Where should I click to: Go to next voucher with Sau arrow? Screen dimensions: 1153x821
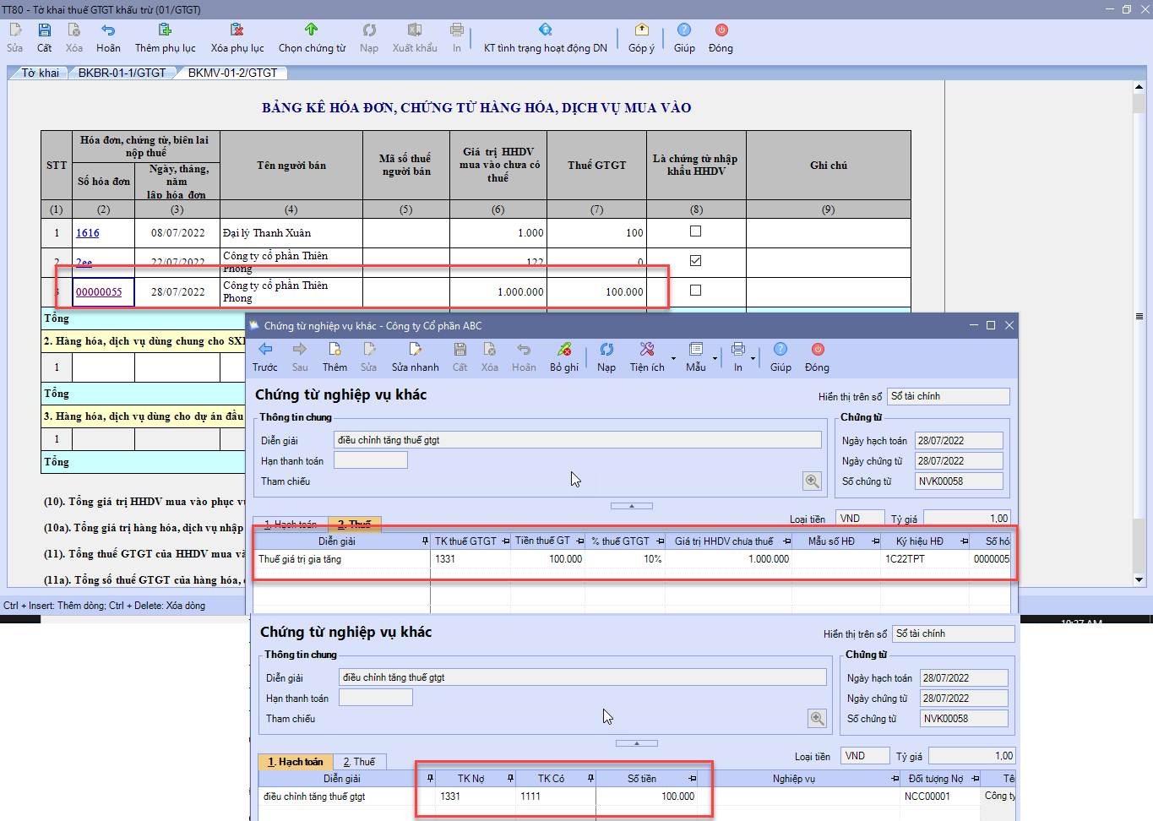[x=300, y=350]
